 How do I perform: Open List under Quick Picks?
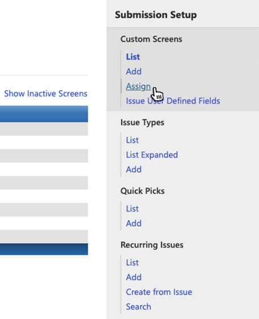click(x=132, y=209)
